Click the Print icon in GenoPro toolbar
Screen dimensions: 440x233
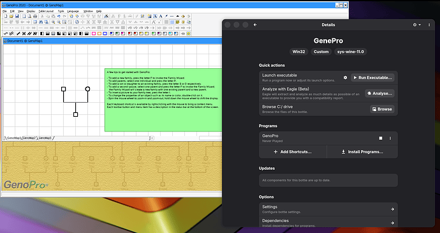click(35, 17)
